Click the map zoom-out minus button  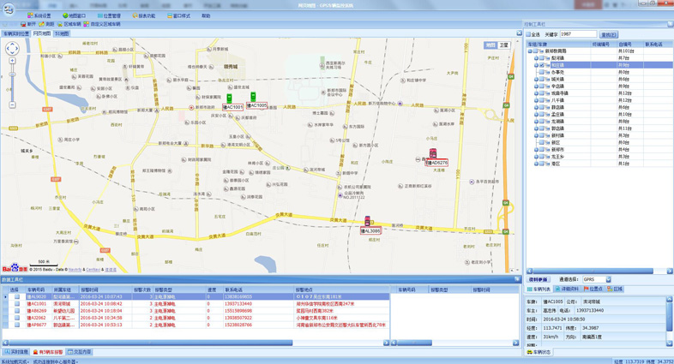click(x=12, y=104)
